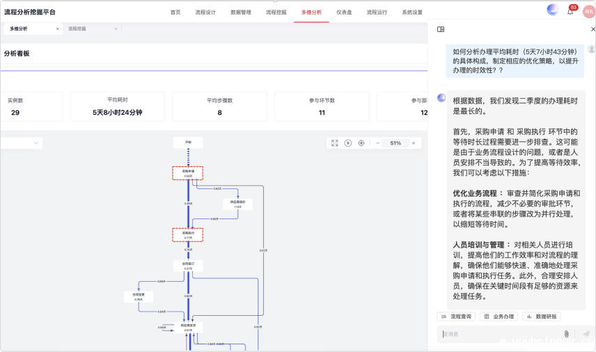Toggle the chat panel layout icon
596x352 pixels.
(x=441, y=29)
